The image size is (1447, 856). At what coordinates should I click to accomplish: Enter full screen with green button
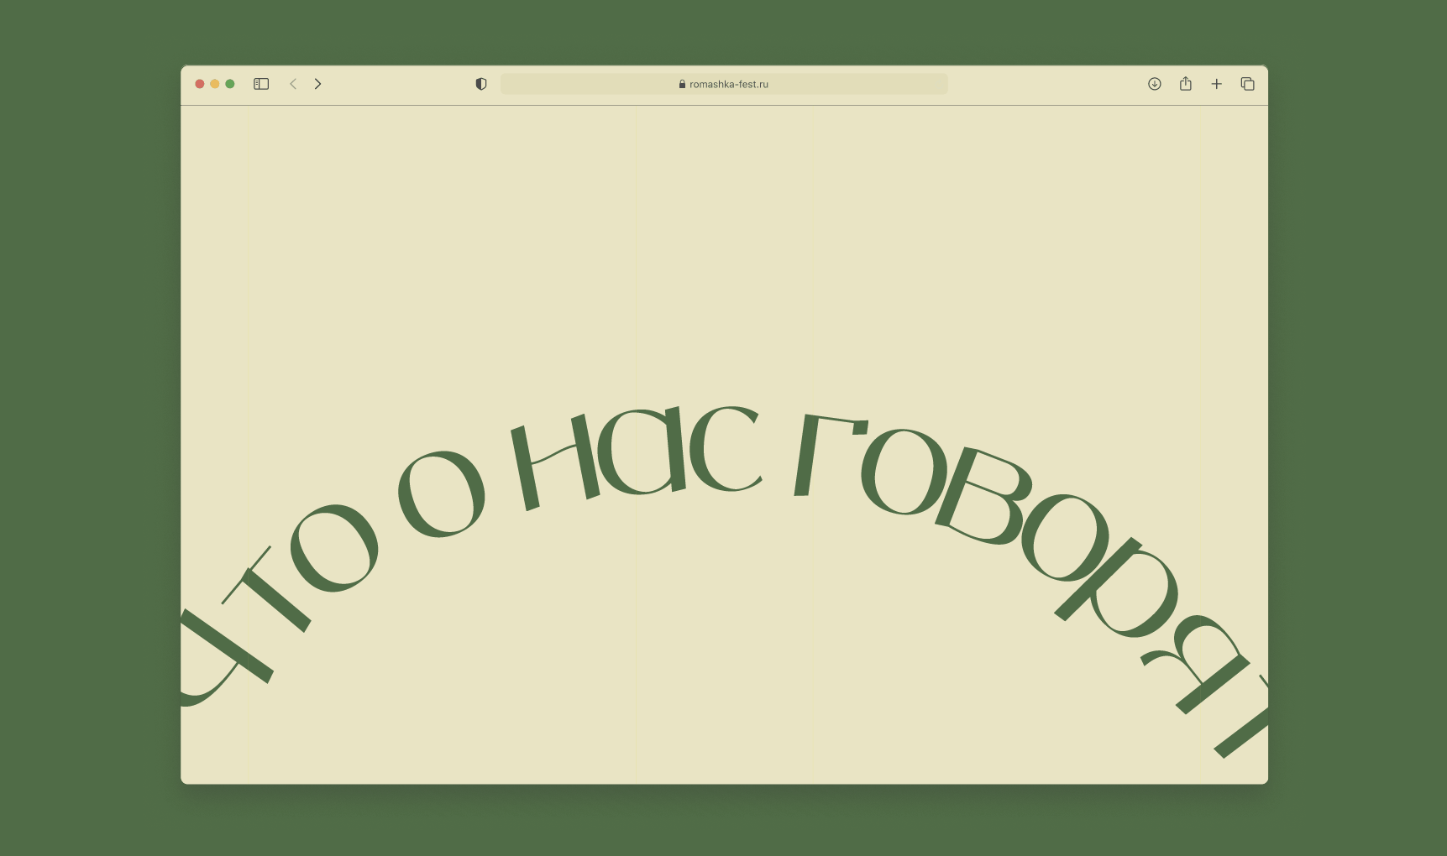point(230,84)
